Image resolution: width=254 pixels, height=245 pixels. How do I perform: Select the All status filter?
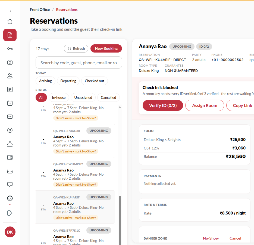click(41, 97)
